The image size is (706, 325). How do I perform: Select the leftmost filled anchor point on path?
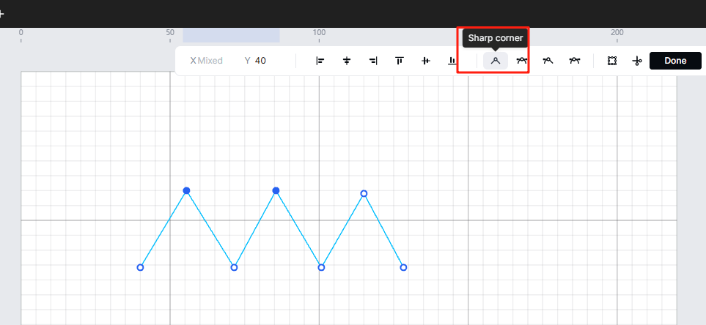[x=186, y=190]
